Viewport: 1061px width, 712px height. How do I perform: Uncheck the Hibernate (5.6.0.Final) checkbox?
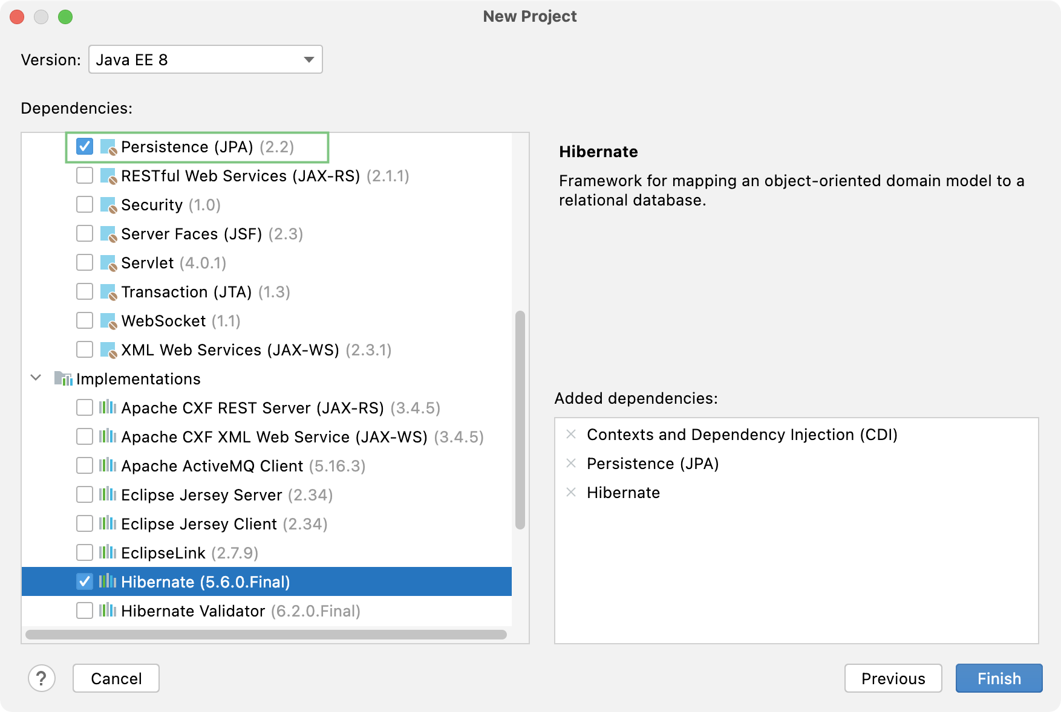coord(85,581)
